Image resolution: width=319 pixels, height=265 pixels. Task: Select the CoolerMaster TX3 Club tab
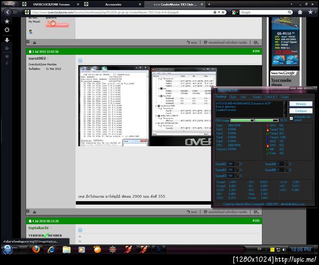175,4
